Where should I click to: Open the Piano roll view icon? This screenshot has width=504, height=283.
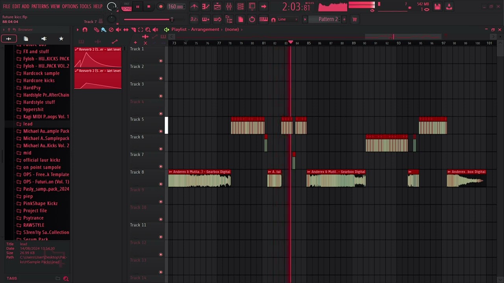coord(206,7)
